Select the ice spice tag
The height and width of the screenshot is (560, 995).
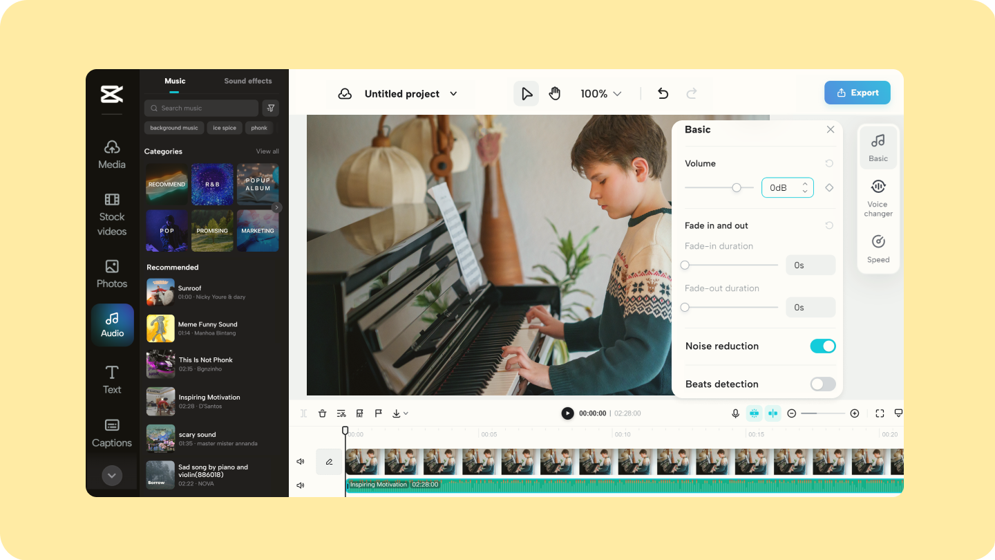tap(225, 128)
